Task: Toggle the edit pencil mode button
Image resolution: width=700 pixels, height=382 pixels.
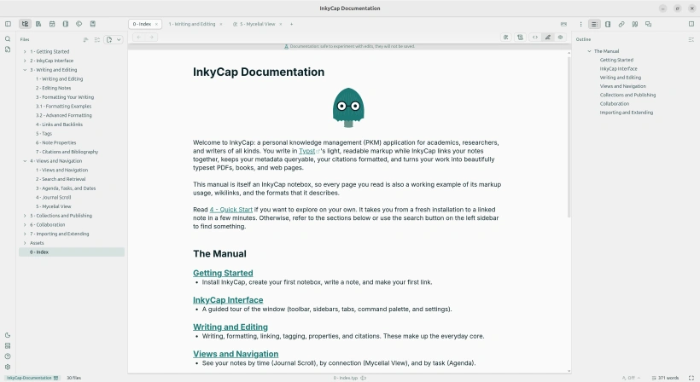Action: coord(548,38)
